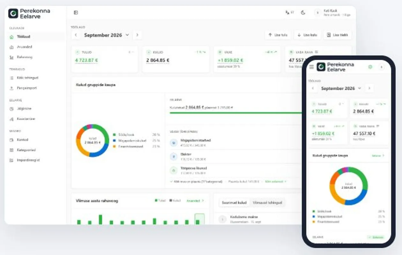Screen dimensions: 402x255
Task: Switch to the Viimased tehingud tab
Action: pyautogui.click(x=267, y=203)
